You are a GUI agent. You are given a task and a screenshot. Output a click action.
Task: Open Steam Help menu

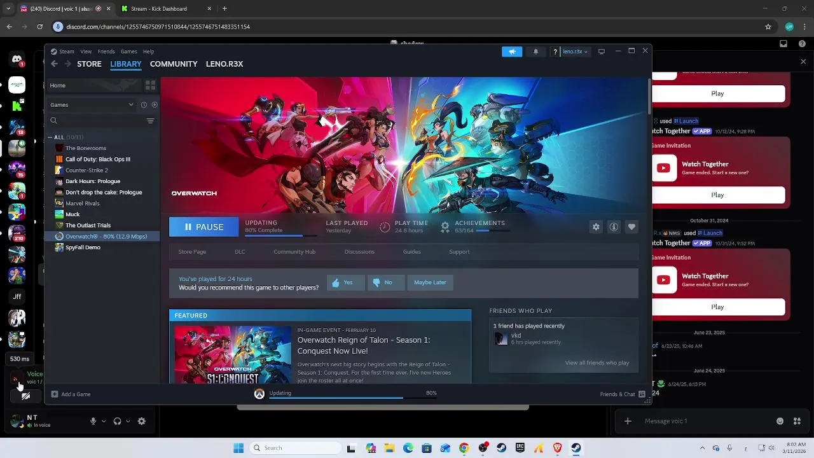point(148,52)
